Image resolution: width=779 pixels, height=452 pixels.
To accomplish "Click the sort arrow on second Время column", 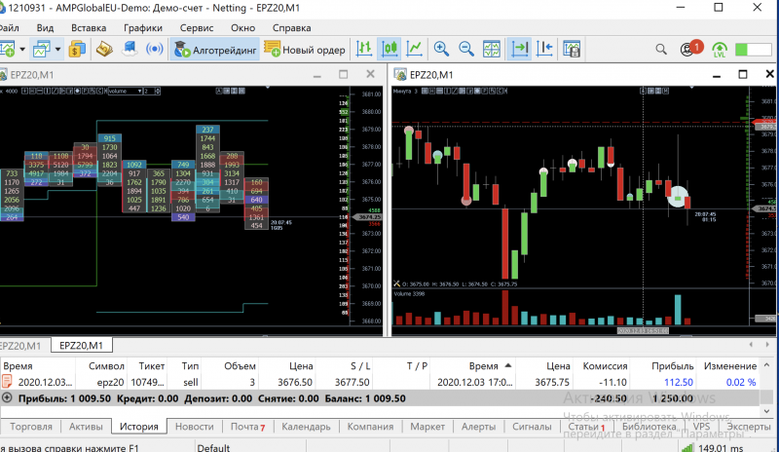I will (507, 365).
